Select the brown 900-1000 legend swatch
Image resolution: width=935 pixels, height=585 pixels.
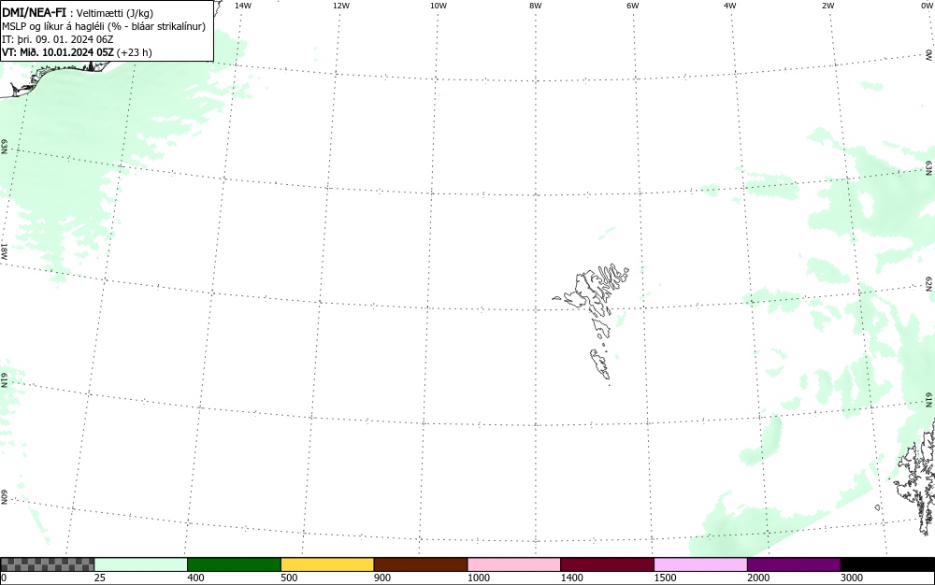click(421, 564)
